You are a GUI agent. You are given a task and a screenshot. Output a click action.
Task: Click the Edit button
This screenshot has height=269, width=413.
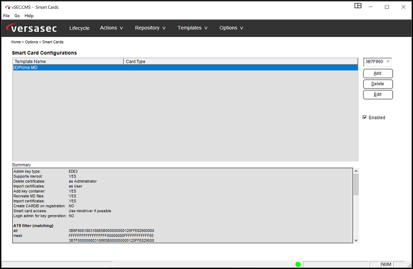tap(378, 95)
